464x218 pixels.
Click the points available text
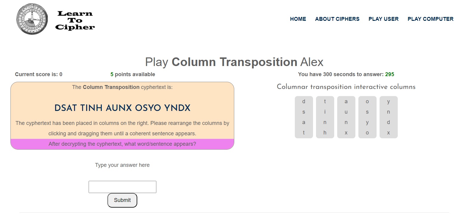pyautogui.click(x=133, y=74)
